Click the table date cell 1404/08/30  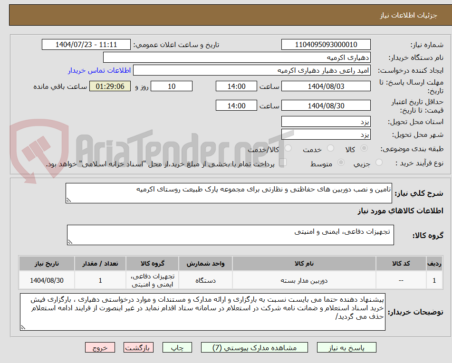47,280
